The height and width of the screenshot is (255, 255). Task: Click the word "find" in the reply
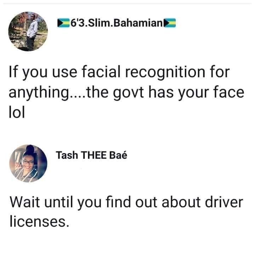[118, 202]
